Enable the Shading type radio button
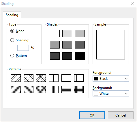Image resolution: width=137 pixels, height=122 pixels. (12, 40)
